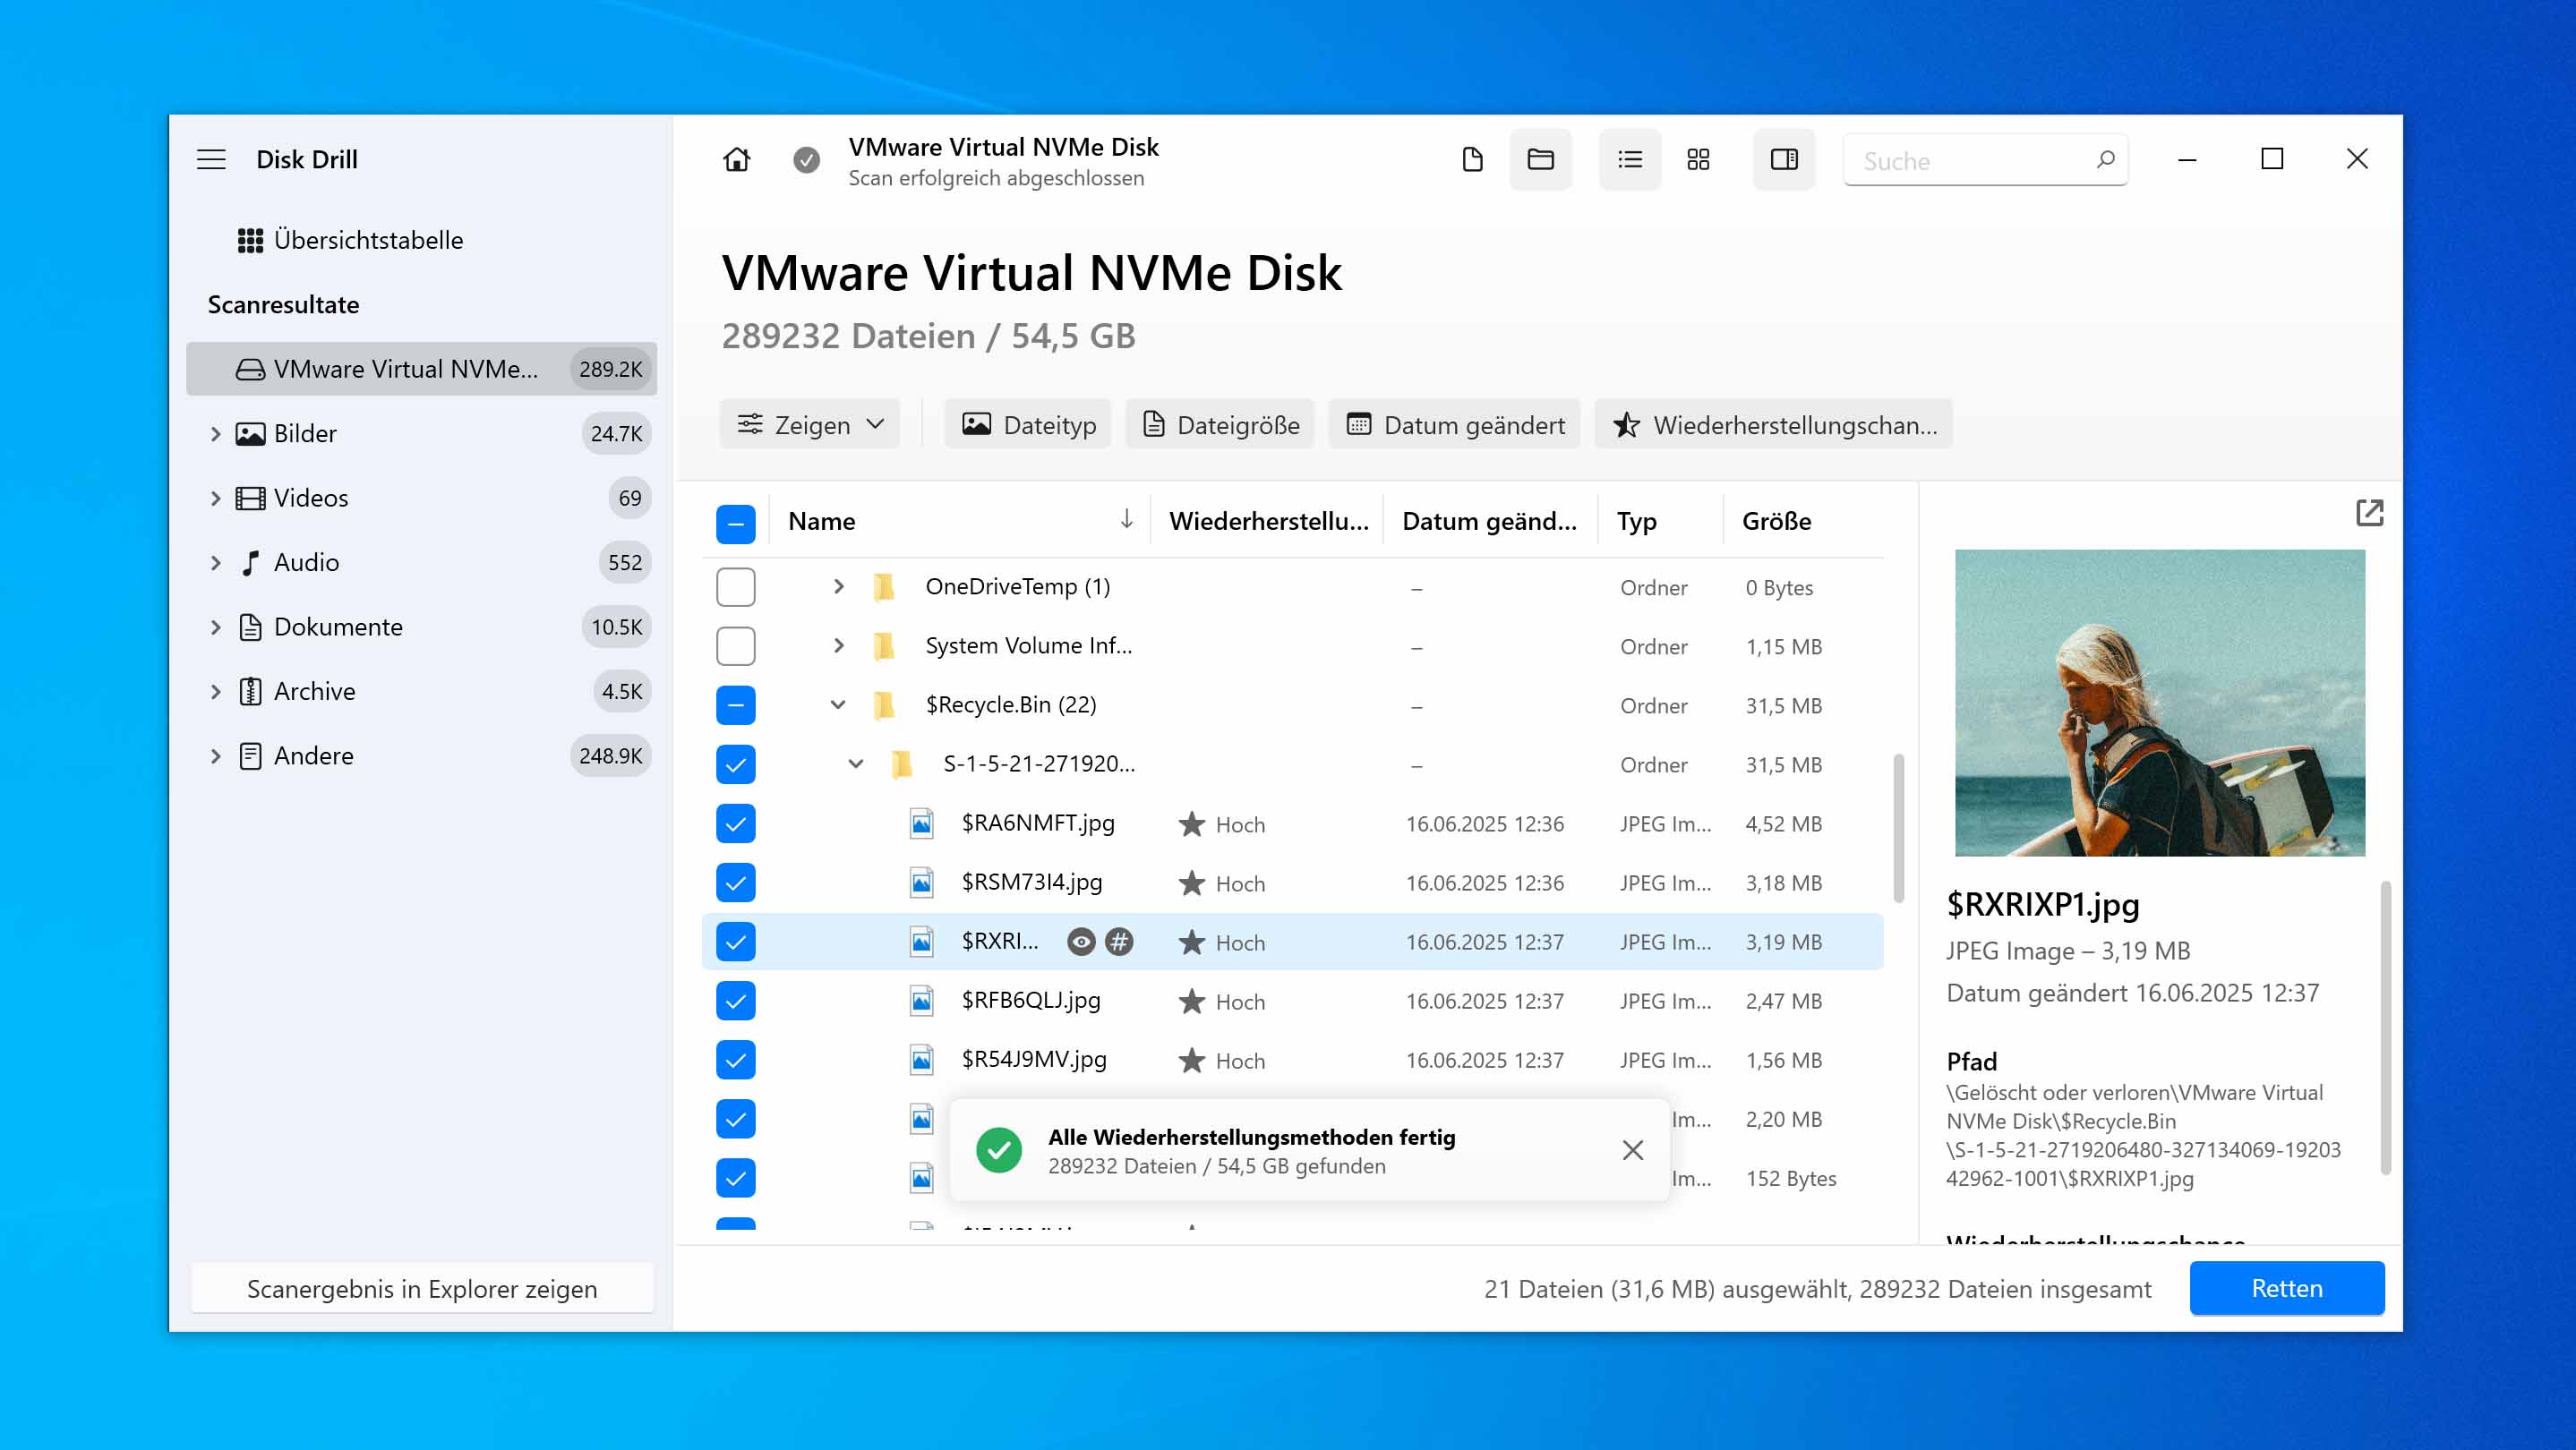Expand the System Volume Inf... folder

(838, 645)
